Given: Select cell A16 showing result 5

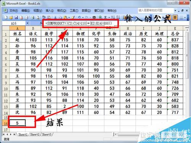Looking at the screenshot, I should pos(17,123).
